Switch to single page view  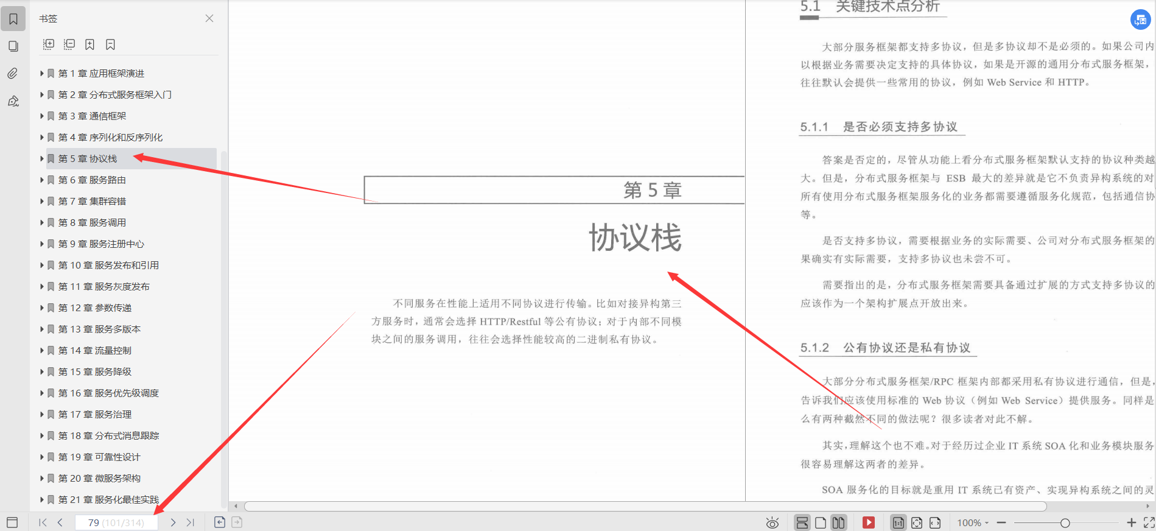(x=821, y=522)
